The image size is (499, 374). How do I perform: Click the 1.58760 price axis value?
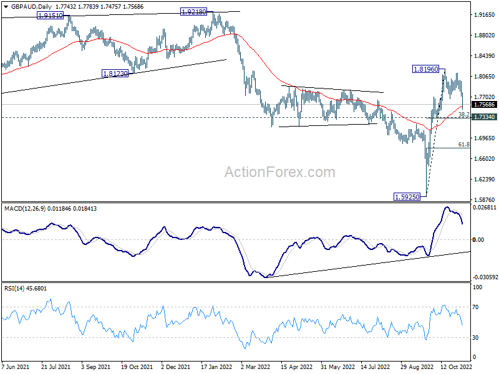click(x=484, y=199)
